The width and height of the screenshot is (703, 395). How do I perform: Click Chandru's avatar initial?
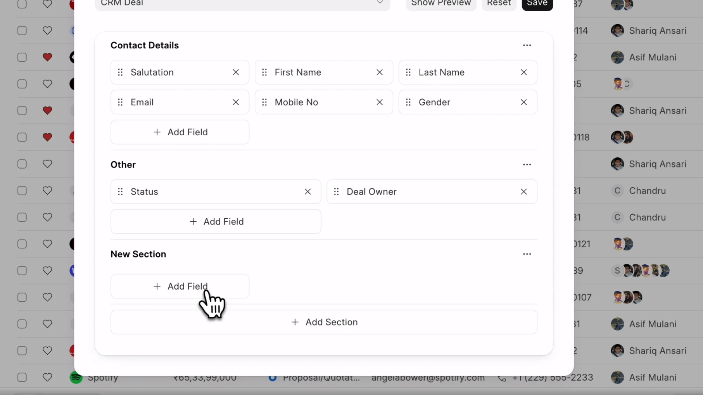617,191
